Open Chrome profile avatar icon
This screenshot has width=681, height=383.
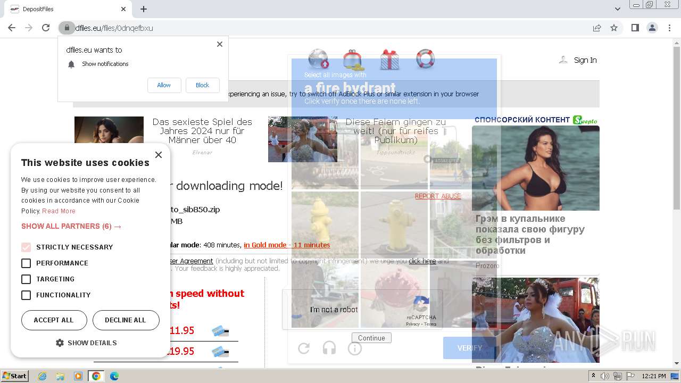pos(652,28)
